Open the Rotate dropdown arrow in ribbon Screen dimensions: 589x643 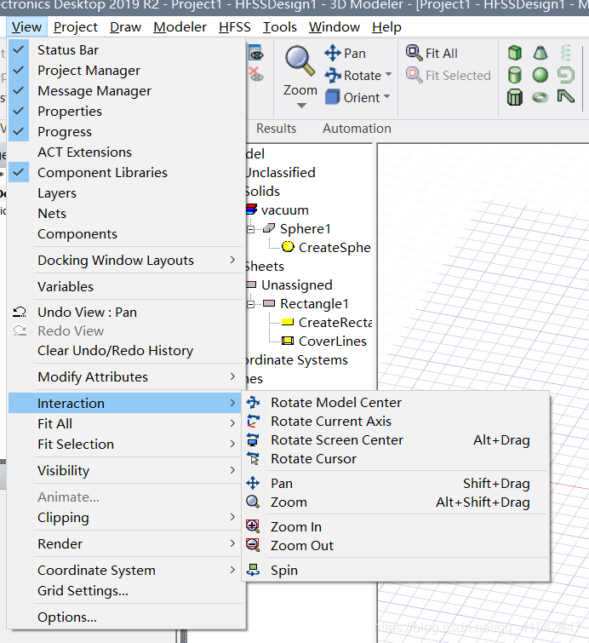(x=388, y=75)
